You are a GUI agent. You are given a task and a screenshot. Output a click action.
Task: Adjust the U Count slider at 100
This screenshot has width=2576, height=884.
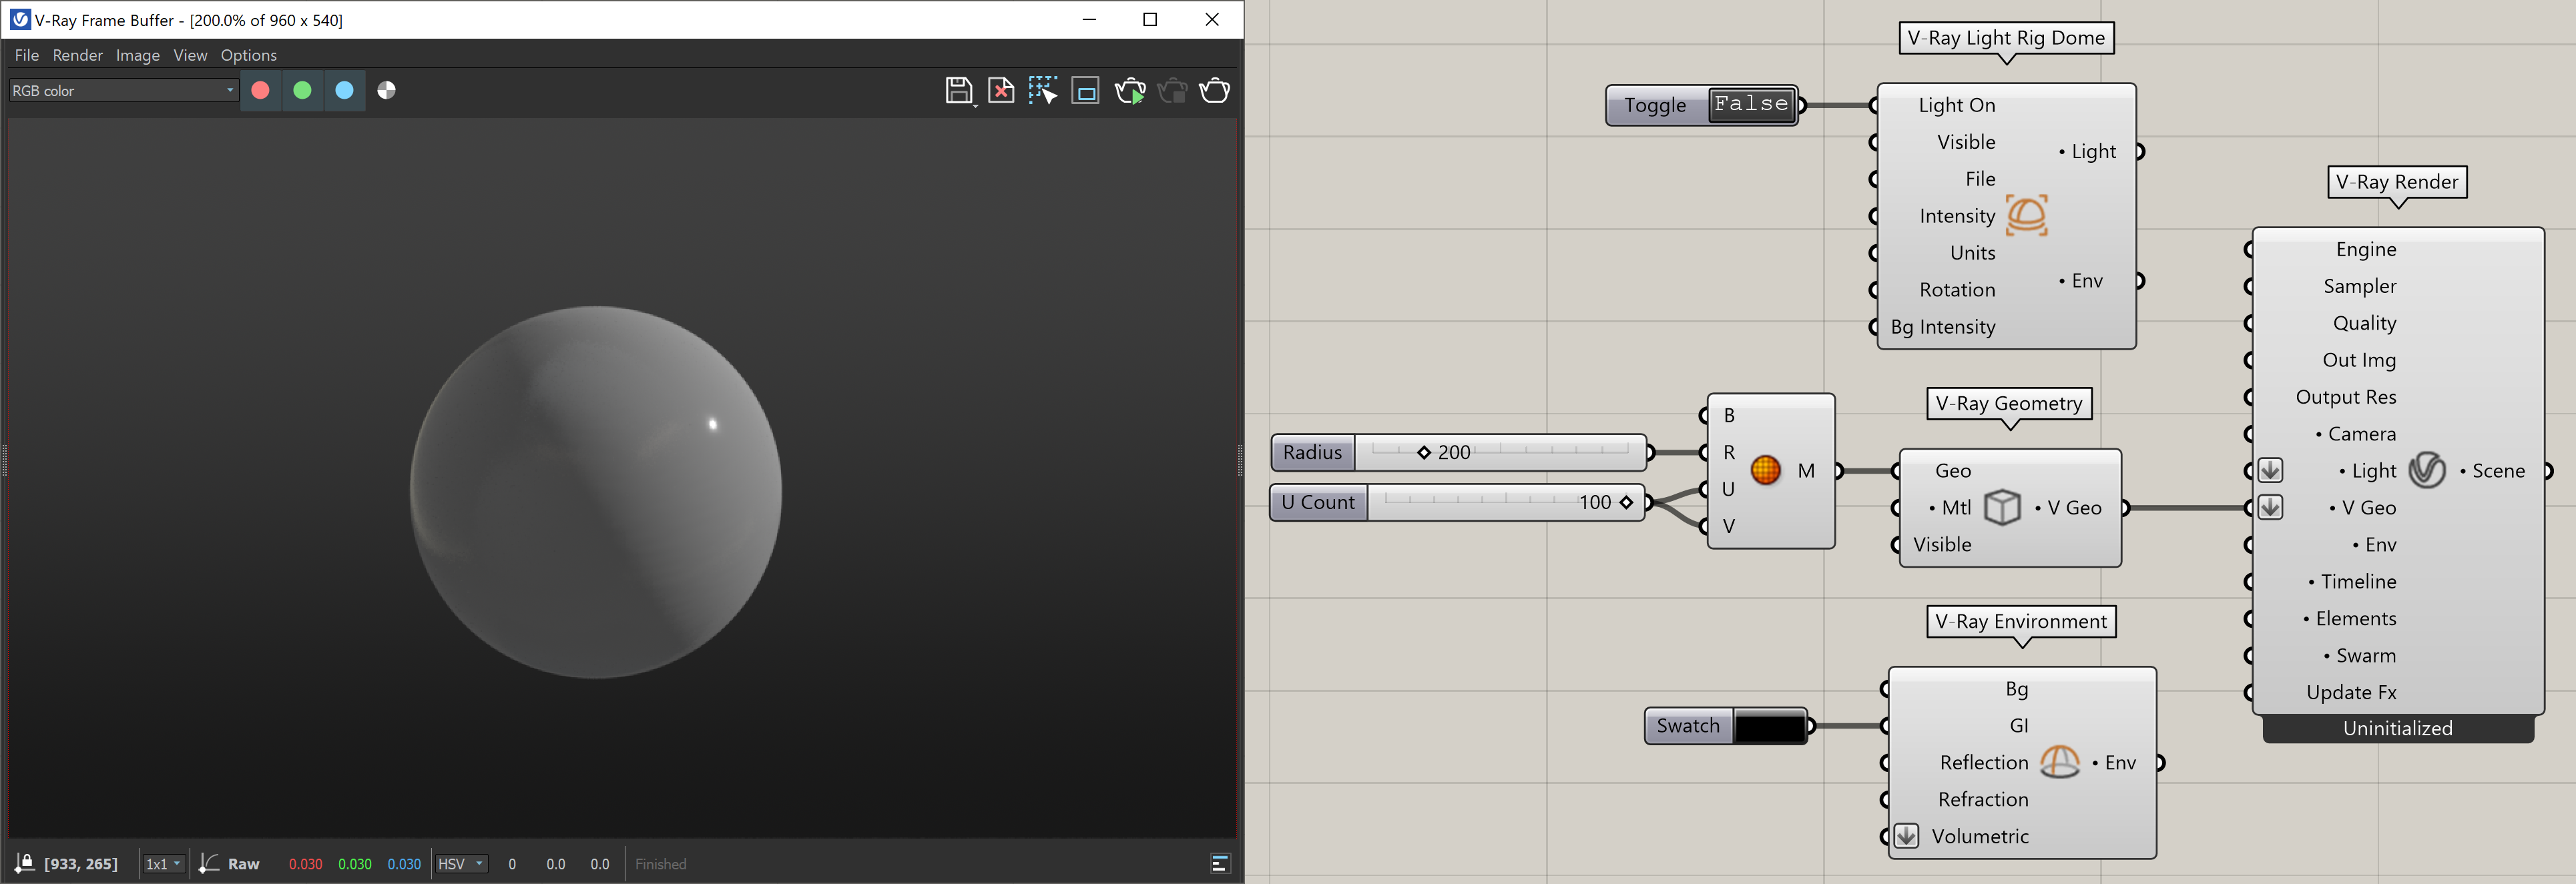[x=1626, y=503]
